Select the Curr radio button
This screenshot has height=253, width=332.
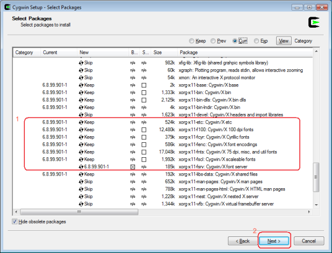[x=235, y=40]
